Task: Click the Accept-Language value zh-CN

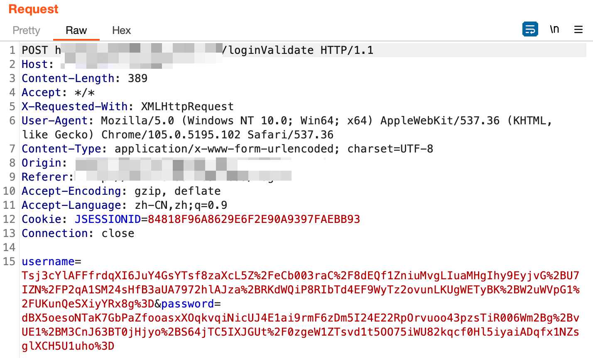Action: pos(151,205)
